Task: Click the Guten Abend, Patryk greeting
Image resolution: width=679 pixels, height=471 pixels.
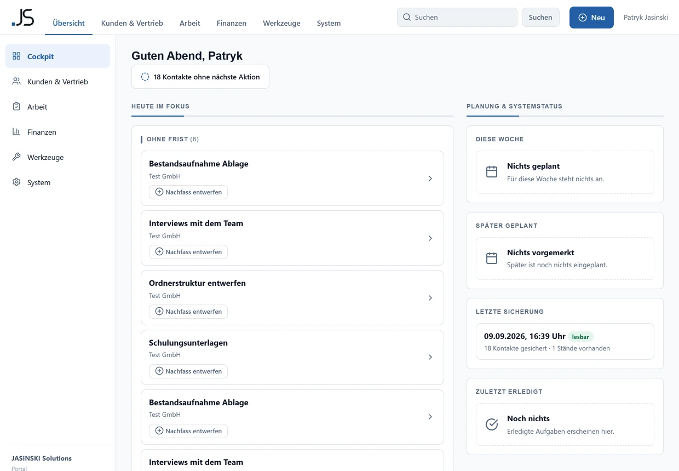Action: point(187,56)
